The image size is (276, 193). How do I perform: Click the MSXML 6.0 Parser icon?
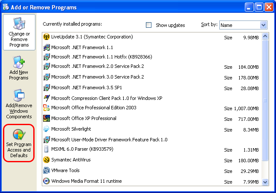pyautogui.click(x=46, y=149)
